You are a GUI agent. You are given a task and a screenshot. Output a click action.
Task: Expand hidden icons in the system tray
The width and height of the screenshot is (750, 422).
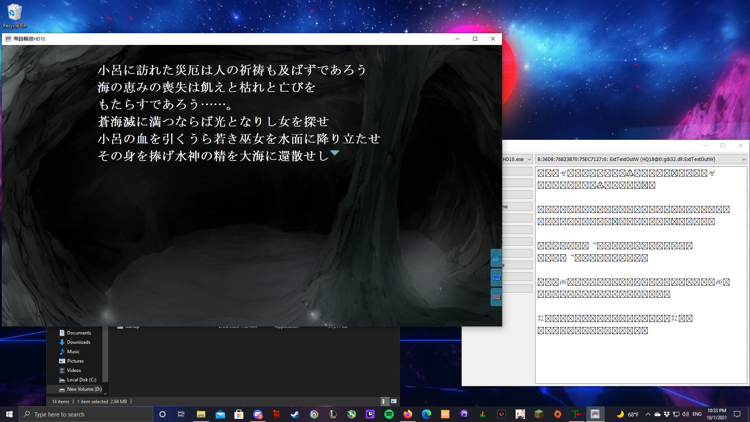pyautogui.click(x=648, y=414)
